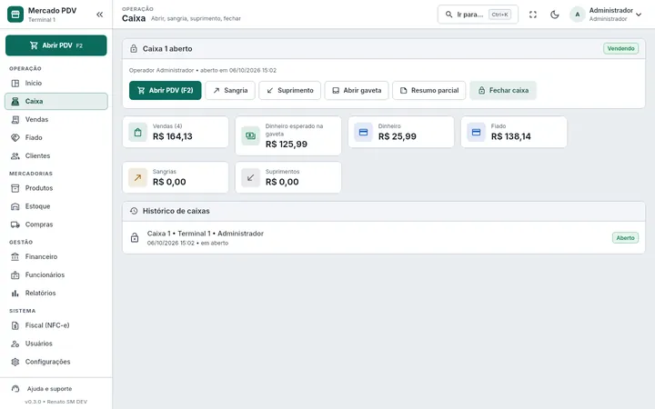Screen dimensions: 655x409
Task: Click the Vendas (4) shopping bag icon
Action: tap(138, 133)
